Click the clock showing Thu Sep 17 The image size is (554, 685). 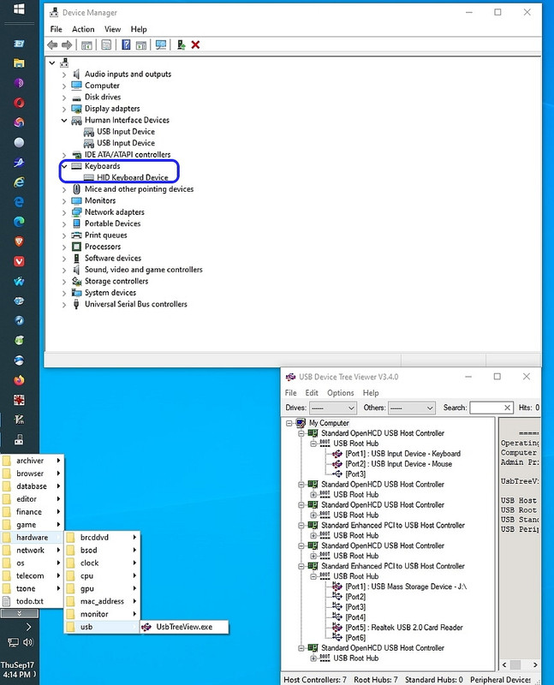(17, 670)
